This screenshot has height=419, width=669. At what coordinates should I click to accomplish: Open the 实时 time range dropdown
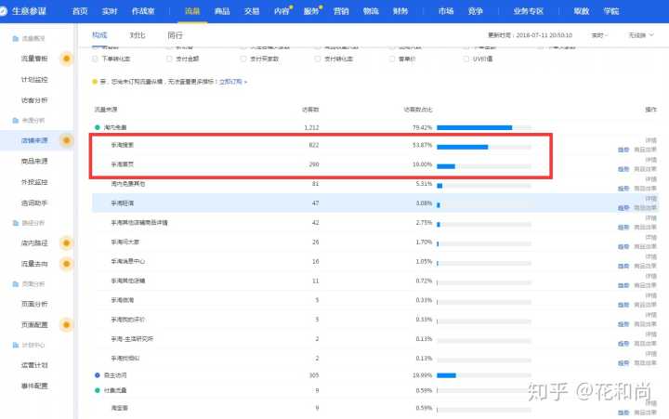coord(599,34)
